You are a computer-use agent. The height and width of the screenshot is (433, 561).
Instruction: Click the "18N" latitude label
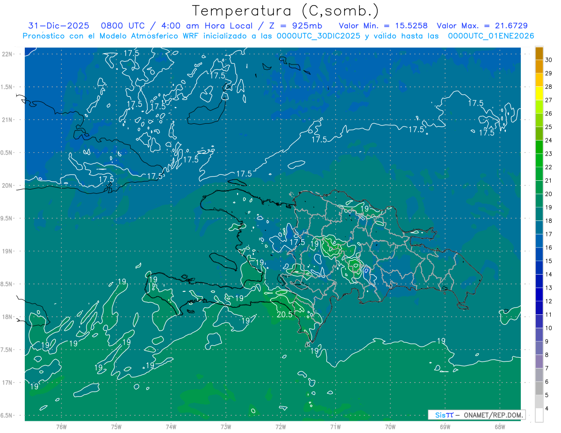(x=7, y=317)
